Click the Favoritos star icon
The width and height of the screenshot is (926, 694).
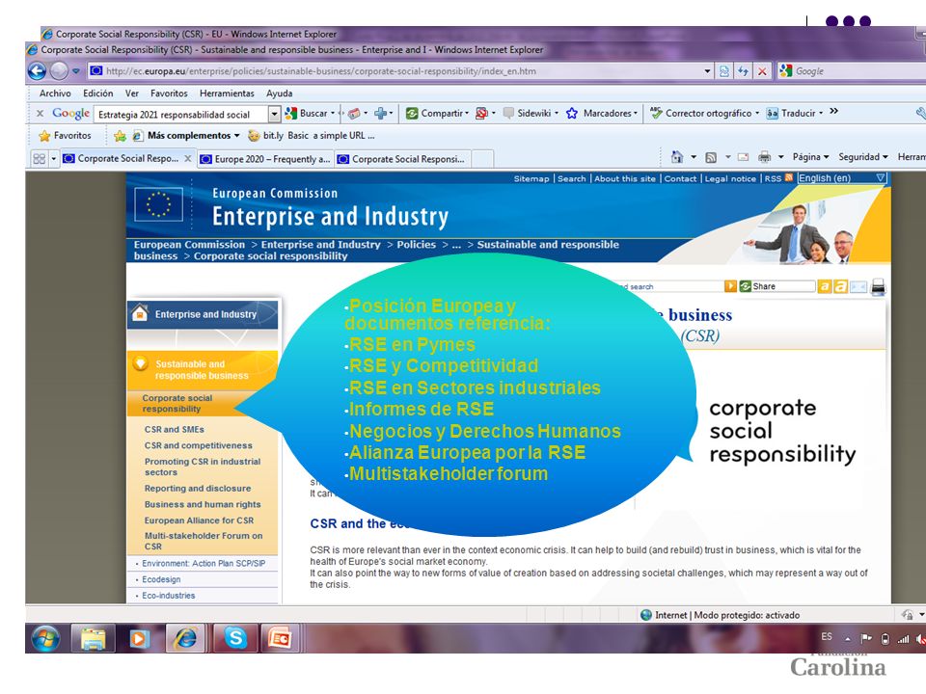[x=44, y=136]
